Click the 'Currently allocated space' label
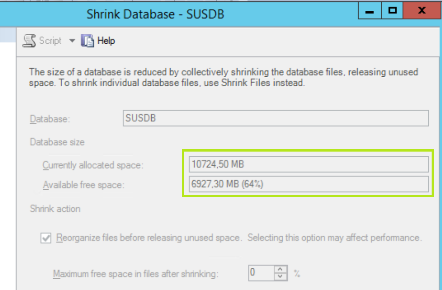The height and width of the screenshot is (290, 442). tap(93, 165)
